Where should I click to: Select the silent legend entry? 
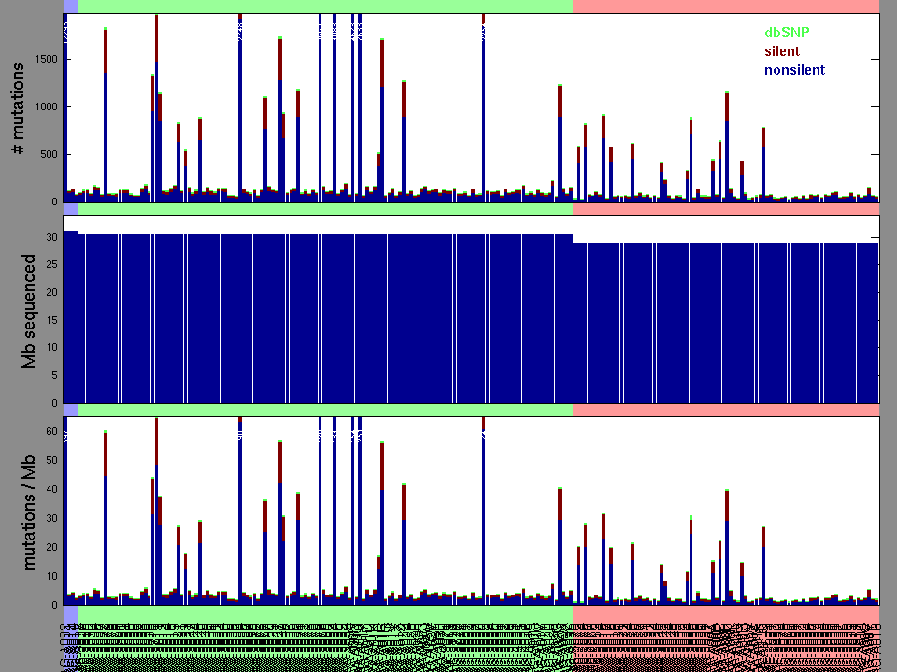[x=782, y=51]
